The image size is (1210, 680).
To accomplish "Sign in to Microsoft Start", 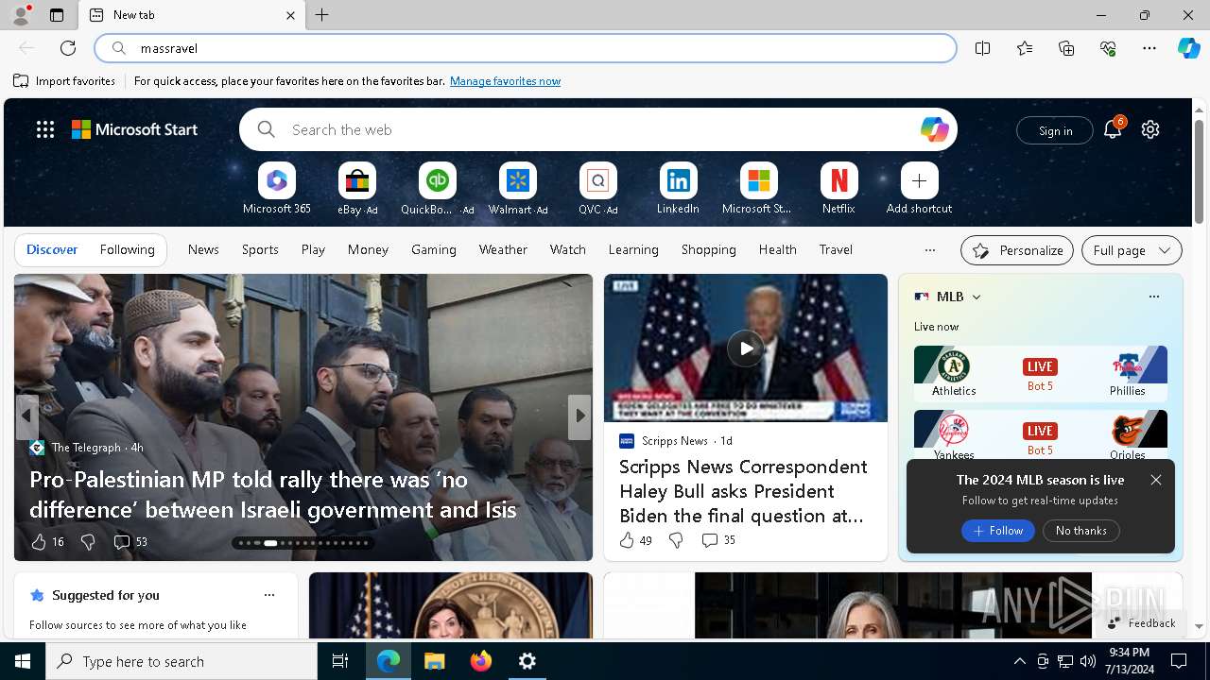I will click(x=1055, y=130).
